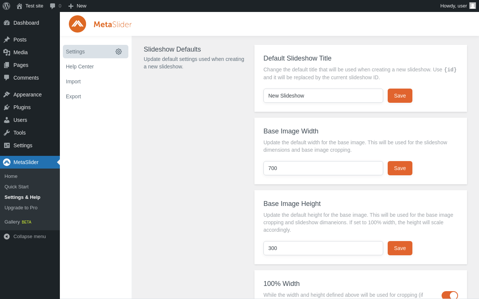This screenshot has width=479, height=299.
Task: Open the Howdy, user account menu
Action: tap(454, 6)
